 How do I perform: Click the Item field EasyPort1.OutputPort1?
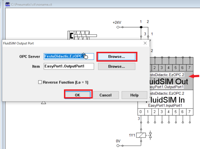(x=69, y=66)
